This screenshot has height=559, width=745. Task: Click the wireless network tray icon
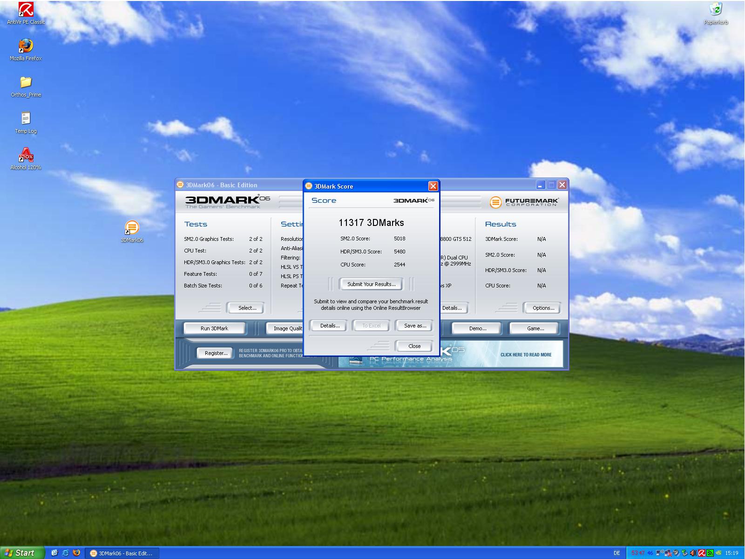pyautogui.click(x=660, y=553)
